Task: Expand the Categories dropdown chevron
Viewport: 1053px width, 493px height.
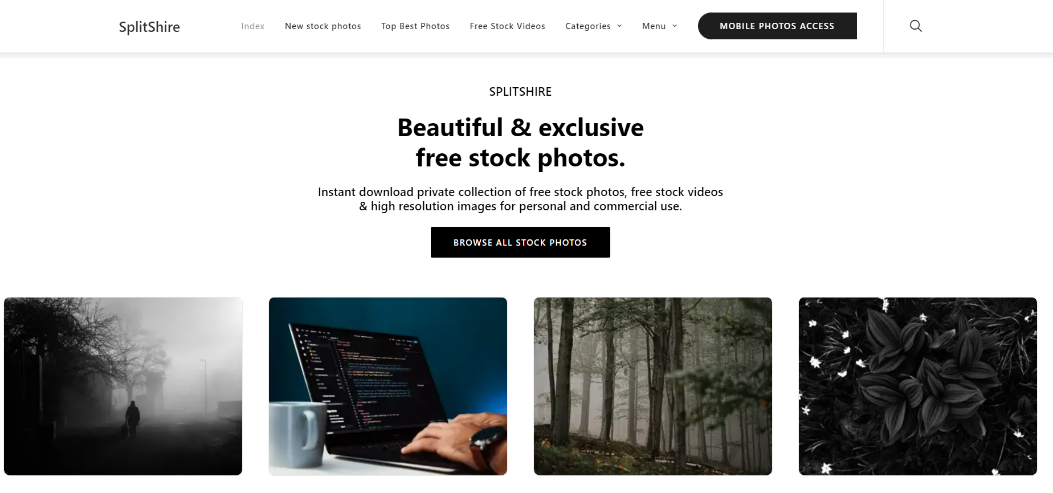Action: point(619,26)
